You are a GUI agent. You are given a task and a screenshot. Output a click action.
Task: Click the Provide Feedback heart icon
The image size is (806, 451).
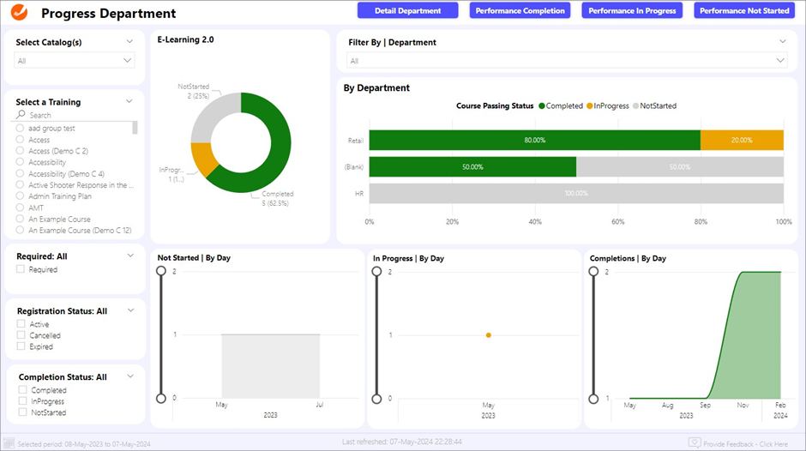coord(695,442)
